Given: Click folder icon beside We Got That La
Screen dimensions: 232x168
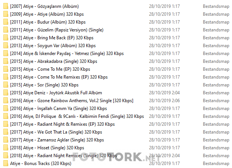Looking at the screenshot, I should pyautogui.click(x=6, y=132).
